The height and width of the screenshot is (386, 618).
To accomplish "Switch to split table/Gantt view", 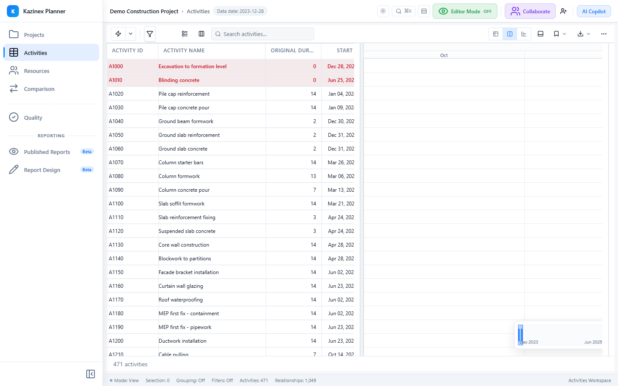I will point(510,34).
